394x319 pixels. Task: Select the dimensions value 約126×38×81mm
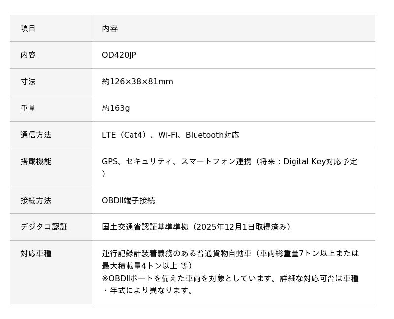coord(137,82)
